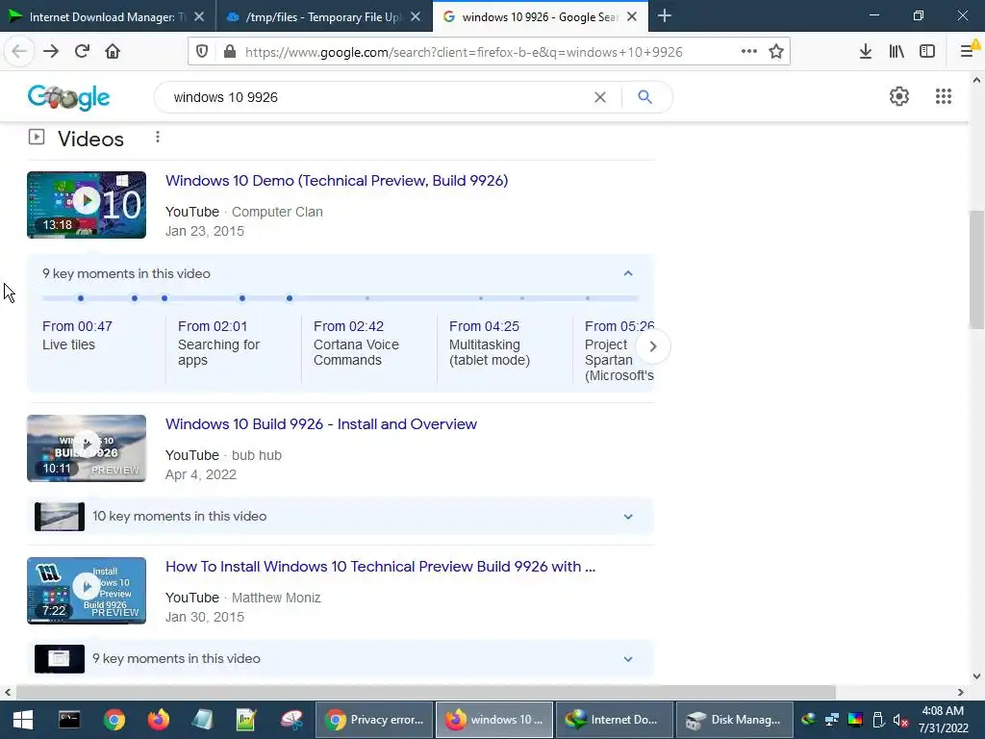
Task: Open the Google apps grid
Action: pyautogui.click(x=944, y=96)
